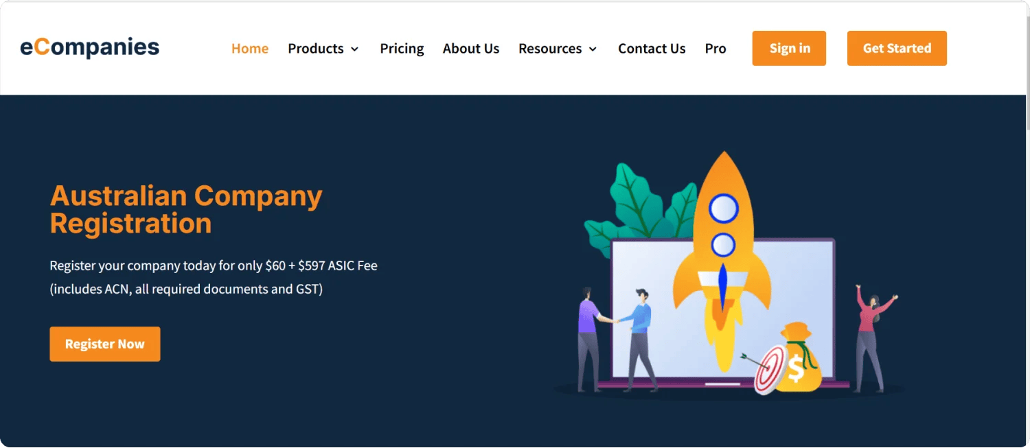Viewport: 1030px width, 448px height.
Task: Click the eCompanies logo
Action: pyautogui.click(x=90, y=47)
